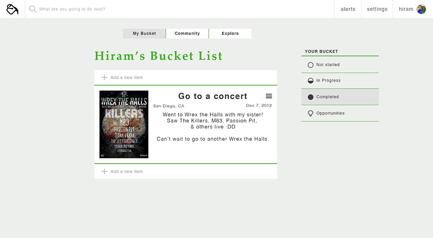
Task: Switch to the My Bucket tab
Action: pos(144,33)
